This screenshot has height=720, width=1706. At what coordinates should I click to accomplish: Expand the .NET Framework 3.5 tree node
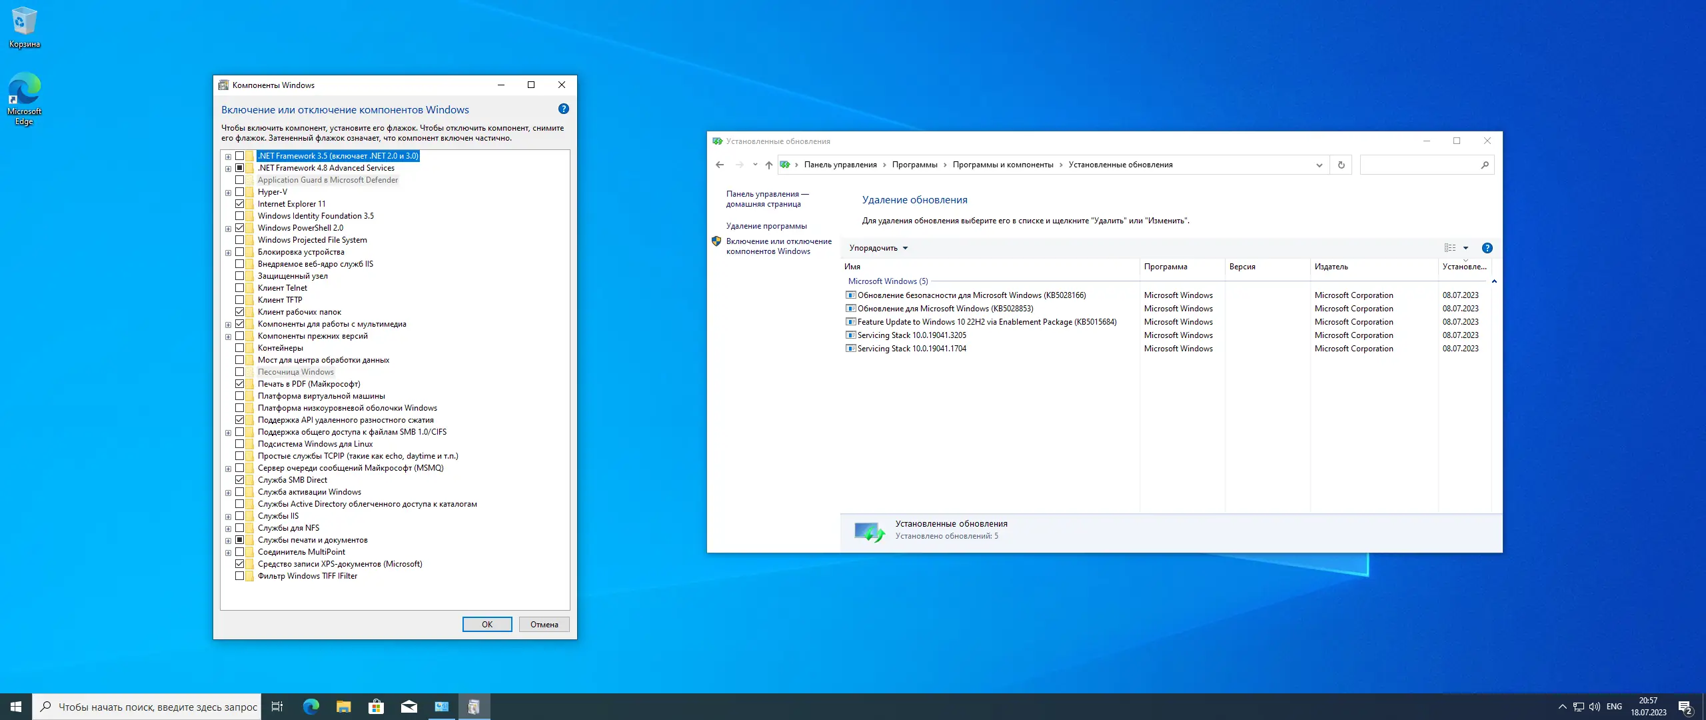(228, 157)
